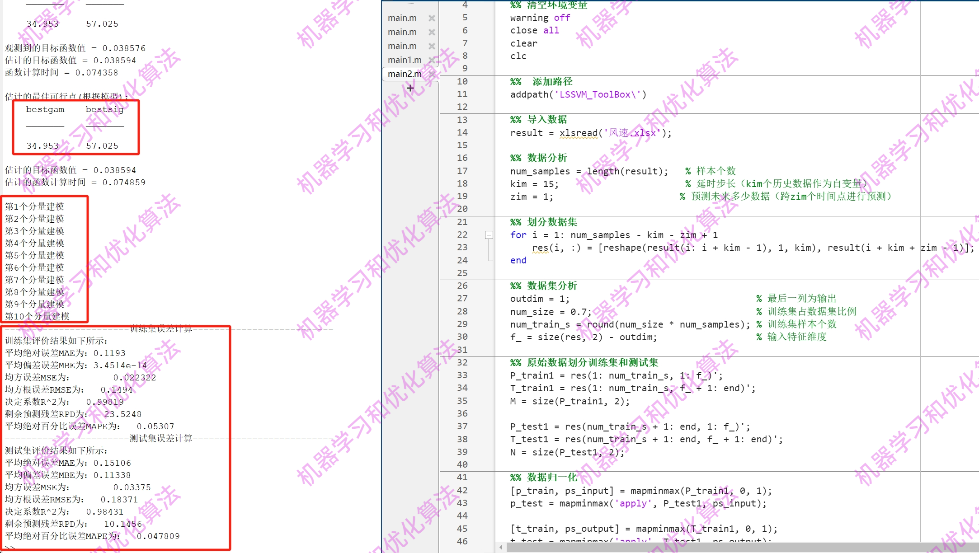
Task: Collapse the for loop fold at line 22
Action: tap(489, 235)
